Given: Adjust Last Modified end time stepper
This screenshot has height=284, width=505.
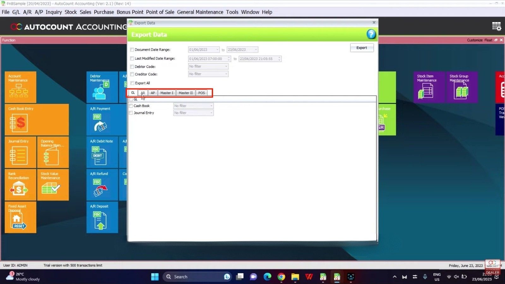Looking at the screenshot, I should coord(279,59).
